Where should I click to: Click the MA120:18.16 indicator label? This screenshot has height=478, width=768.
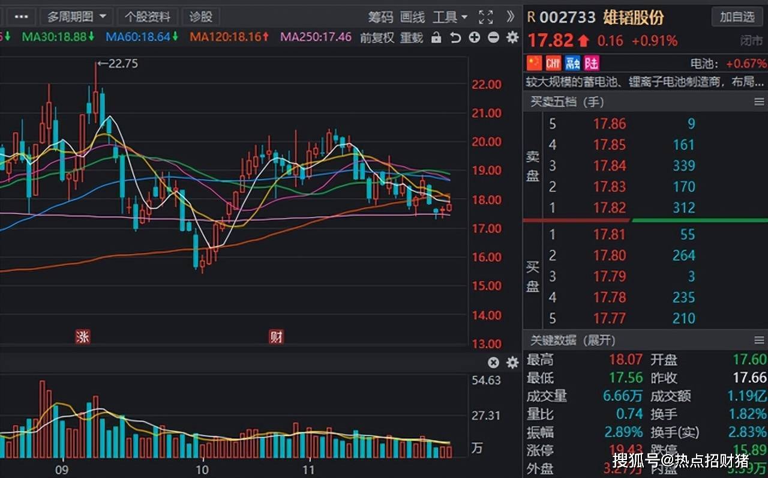tap(230, 37)
